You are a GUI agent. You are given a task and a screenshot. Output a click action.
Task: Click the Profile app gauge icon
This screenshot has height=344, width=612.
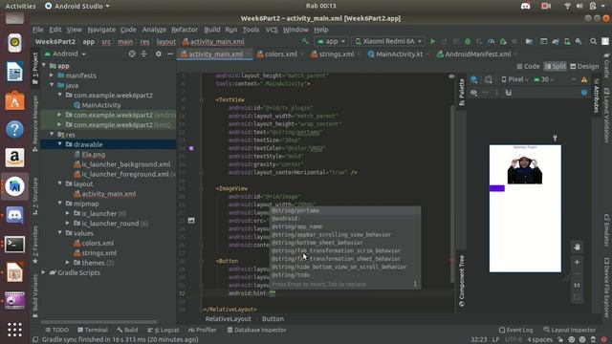[x=491, y=41]
